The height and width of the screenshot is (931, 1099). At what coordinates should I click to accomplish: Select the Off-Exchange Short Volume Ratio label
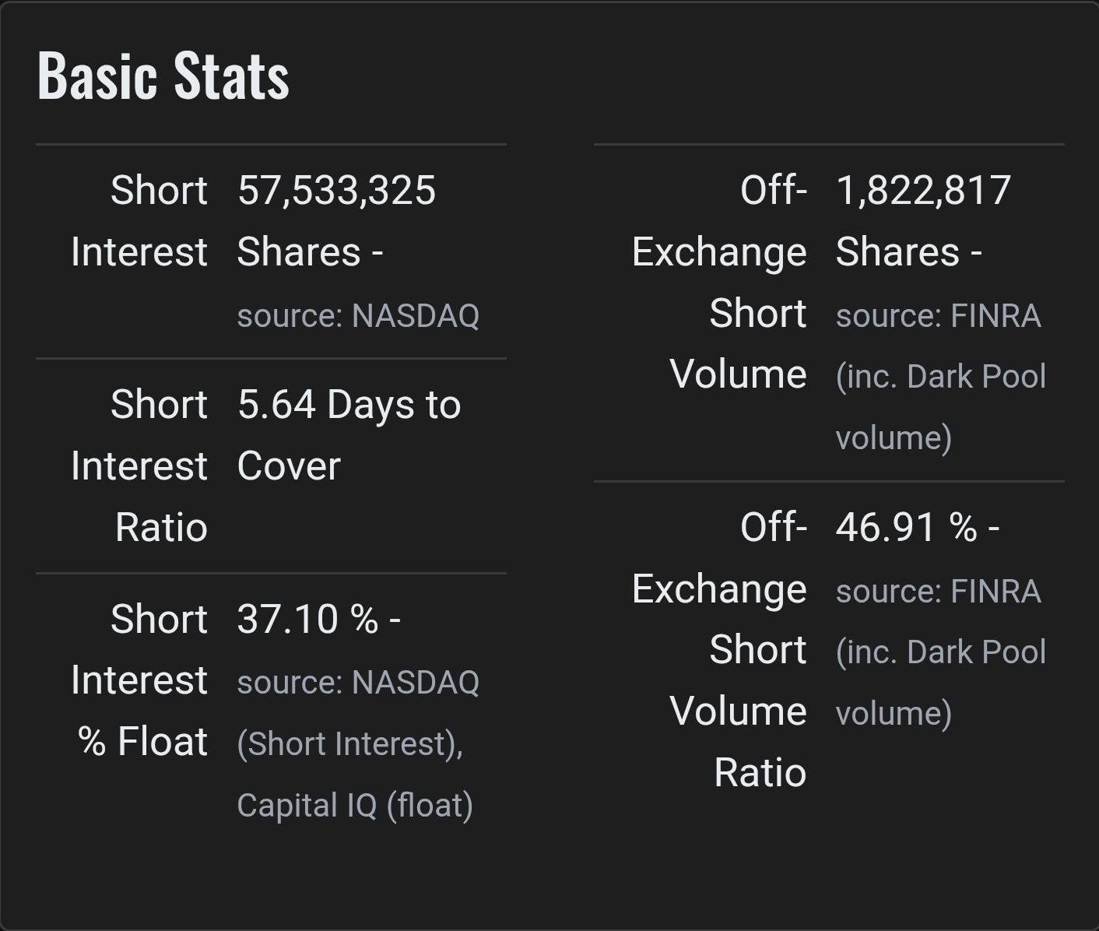coord(719,650)
